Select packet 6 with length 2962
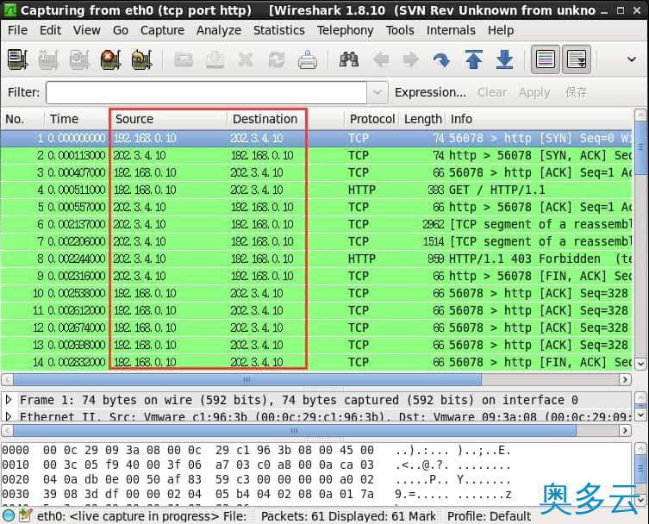This screenshot has height=524, width=649. (316, 224)
